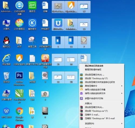Open the 新建文本文档 text file

(32, 58)
